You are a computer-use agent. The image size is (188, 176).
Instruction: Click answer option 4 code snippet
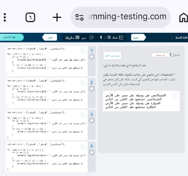tap(47, 157)
